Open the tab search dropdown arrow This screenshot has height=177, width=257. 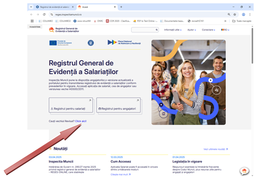(31, 7)
